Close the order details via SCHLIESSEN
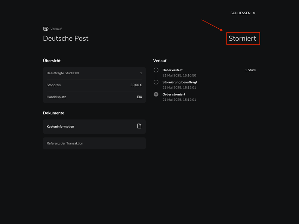Screen dimensions: 299x224 (x=243, y=13)
